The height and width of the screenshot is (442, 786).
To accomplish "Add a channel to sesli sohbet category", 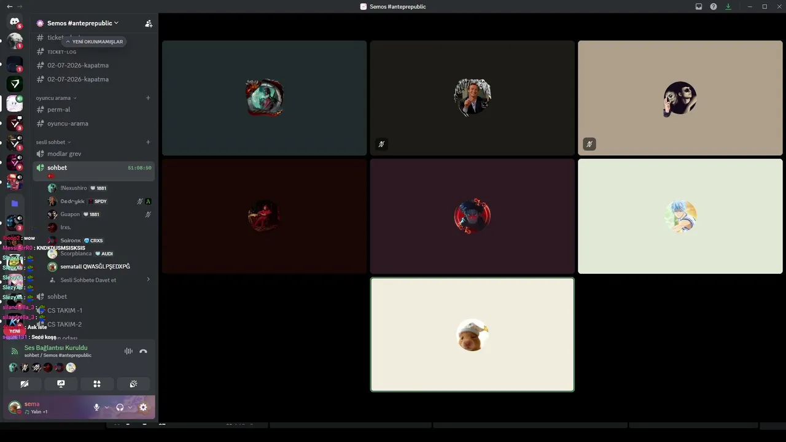I will pyautogui.click(x=148, y=142).
